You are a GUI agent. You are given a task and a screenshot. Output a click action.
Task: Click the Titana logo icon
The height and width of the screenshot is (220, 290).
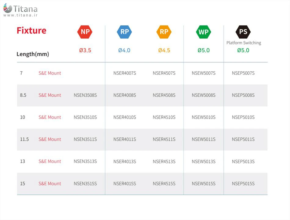click(8, 8)
